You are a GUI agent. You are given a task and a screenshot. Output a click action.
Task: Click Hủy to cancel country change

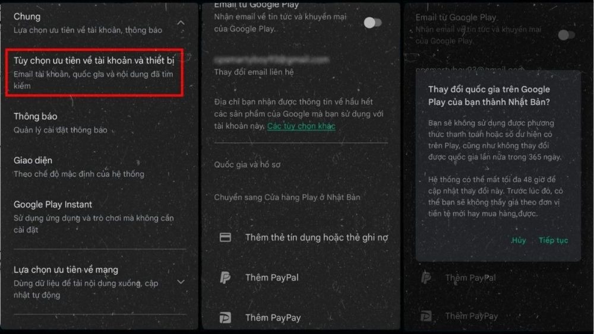tap(519, 240)
